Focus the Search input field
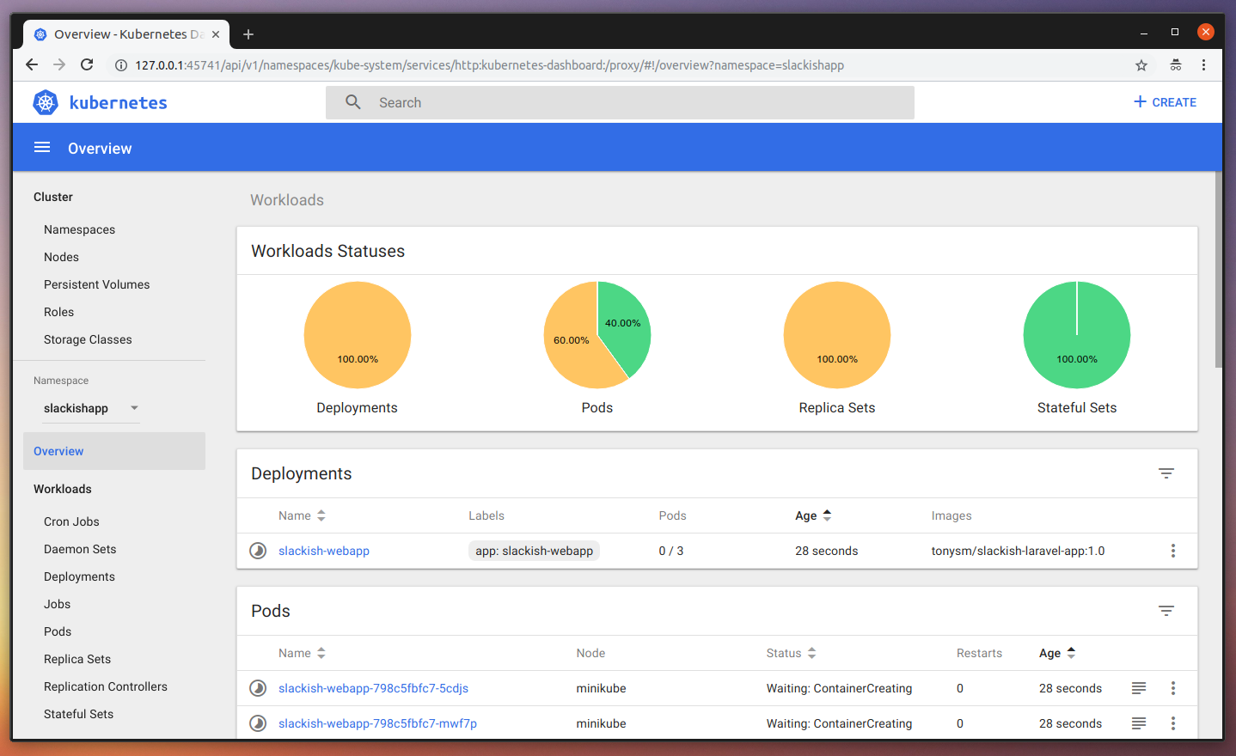1236x756 pixels. tap(620, 102)
